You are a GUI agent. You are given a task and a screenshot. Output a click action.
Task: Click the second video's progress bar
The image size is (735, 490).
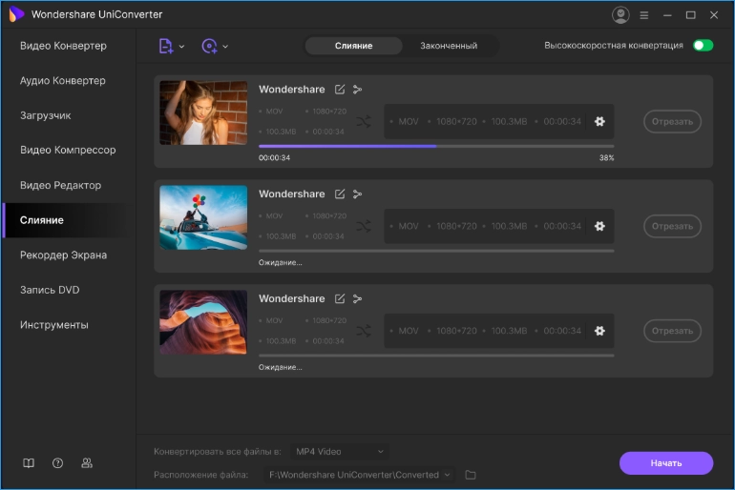436,252
